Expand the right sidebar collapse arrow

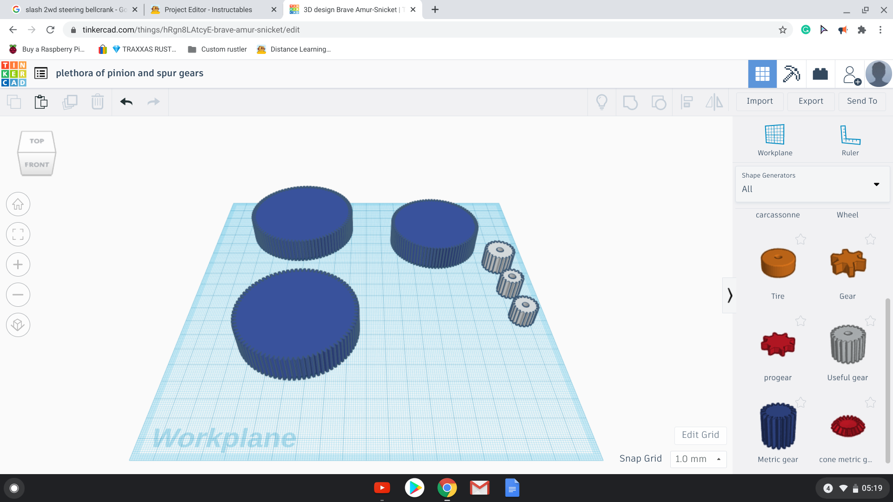tap(729, 295)
